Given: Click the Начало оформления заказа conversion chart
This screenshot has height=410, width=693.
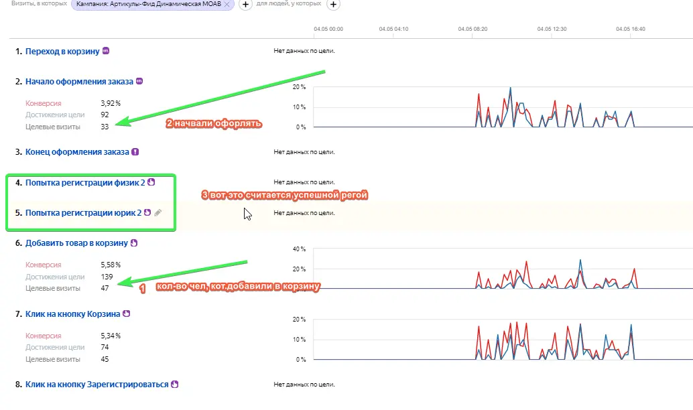Looking at the screenshot, I should [503, 107].
